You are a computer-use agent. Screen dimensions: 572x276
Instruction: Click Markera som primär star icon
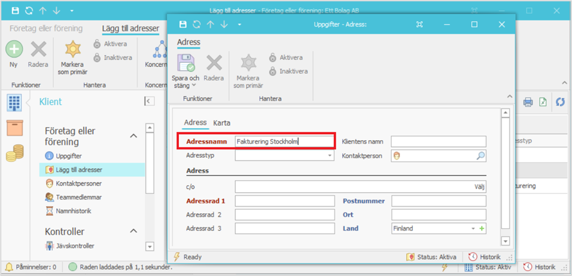72,49
